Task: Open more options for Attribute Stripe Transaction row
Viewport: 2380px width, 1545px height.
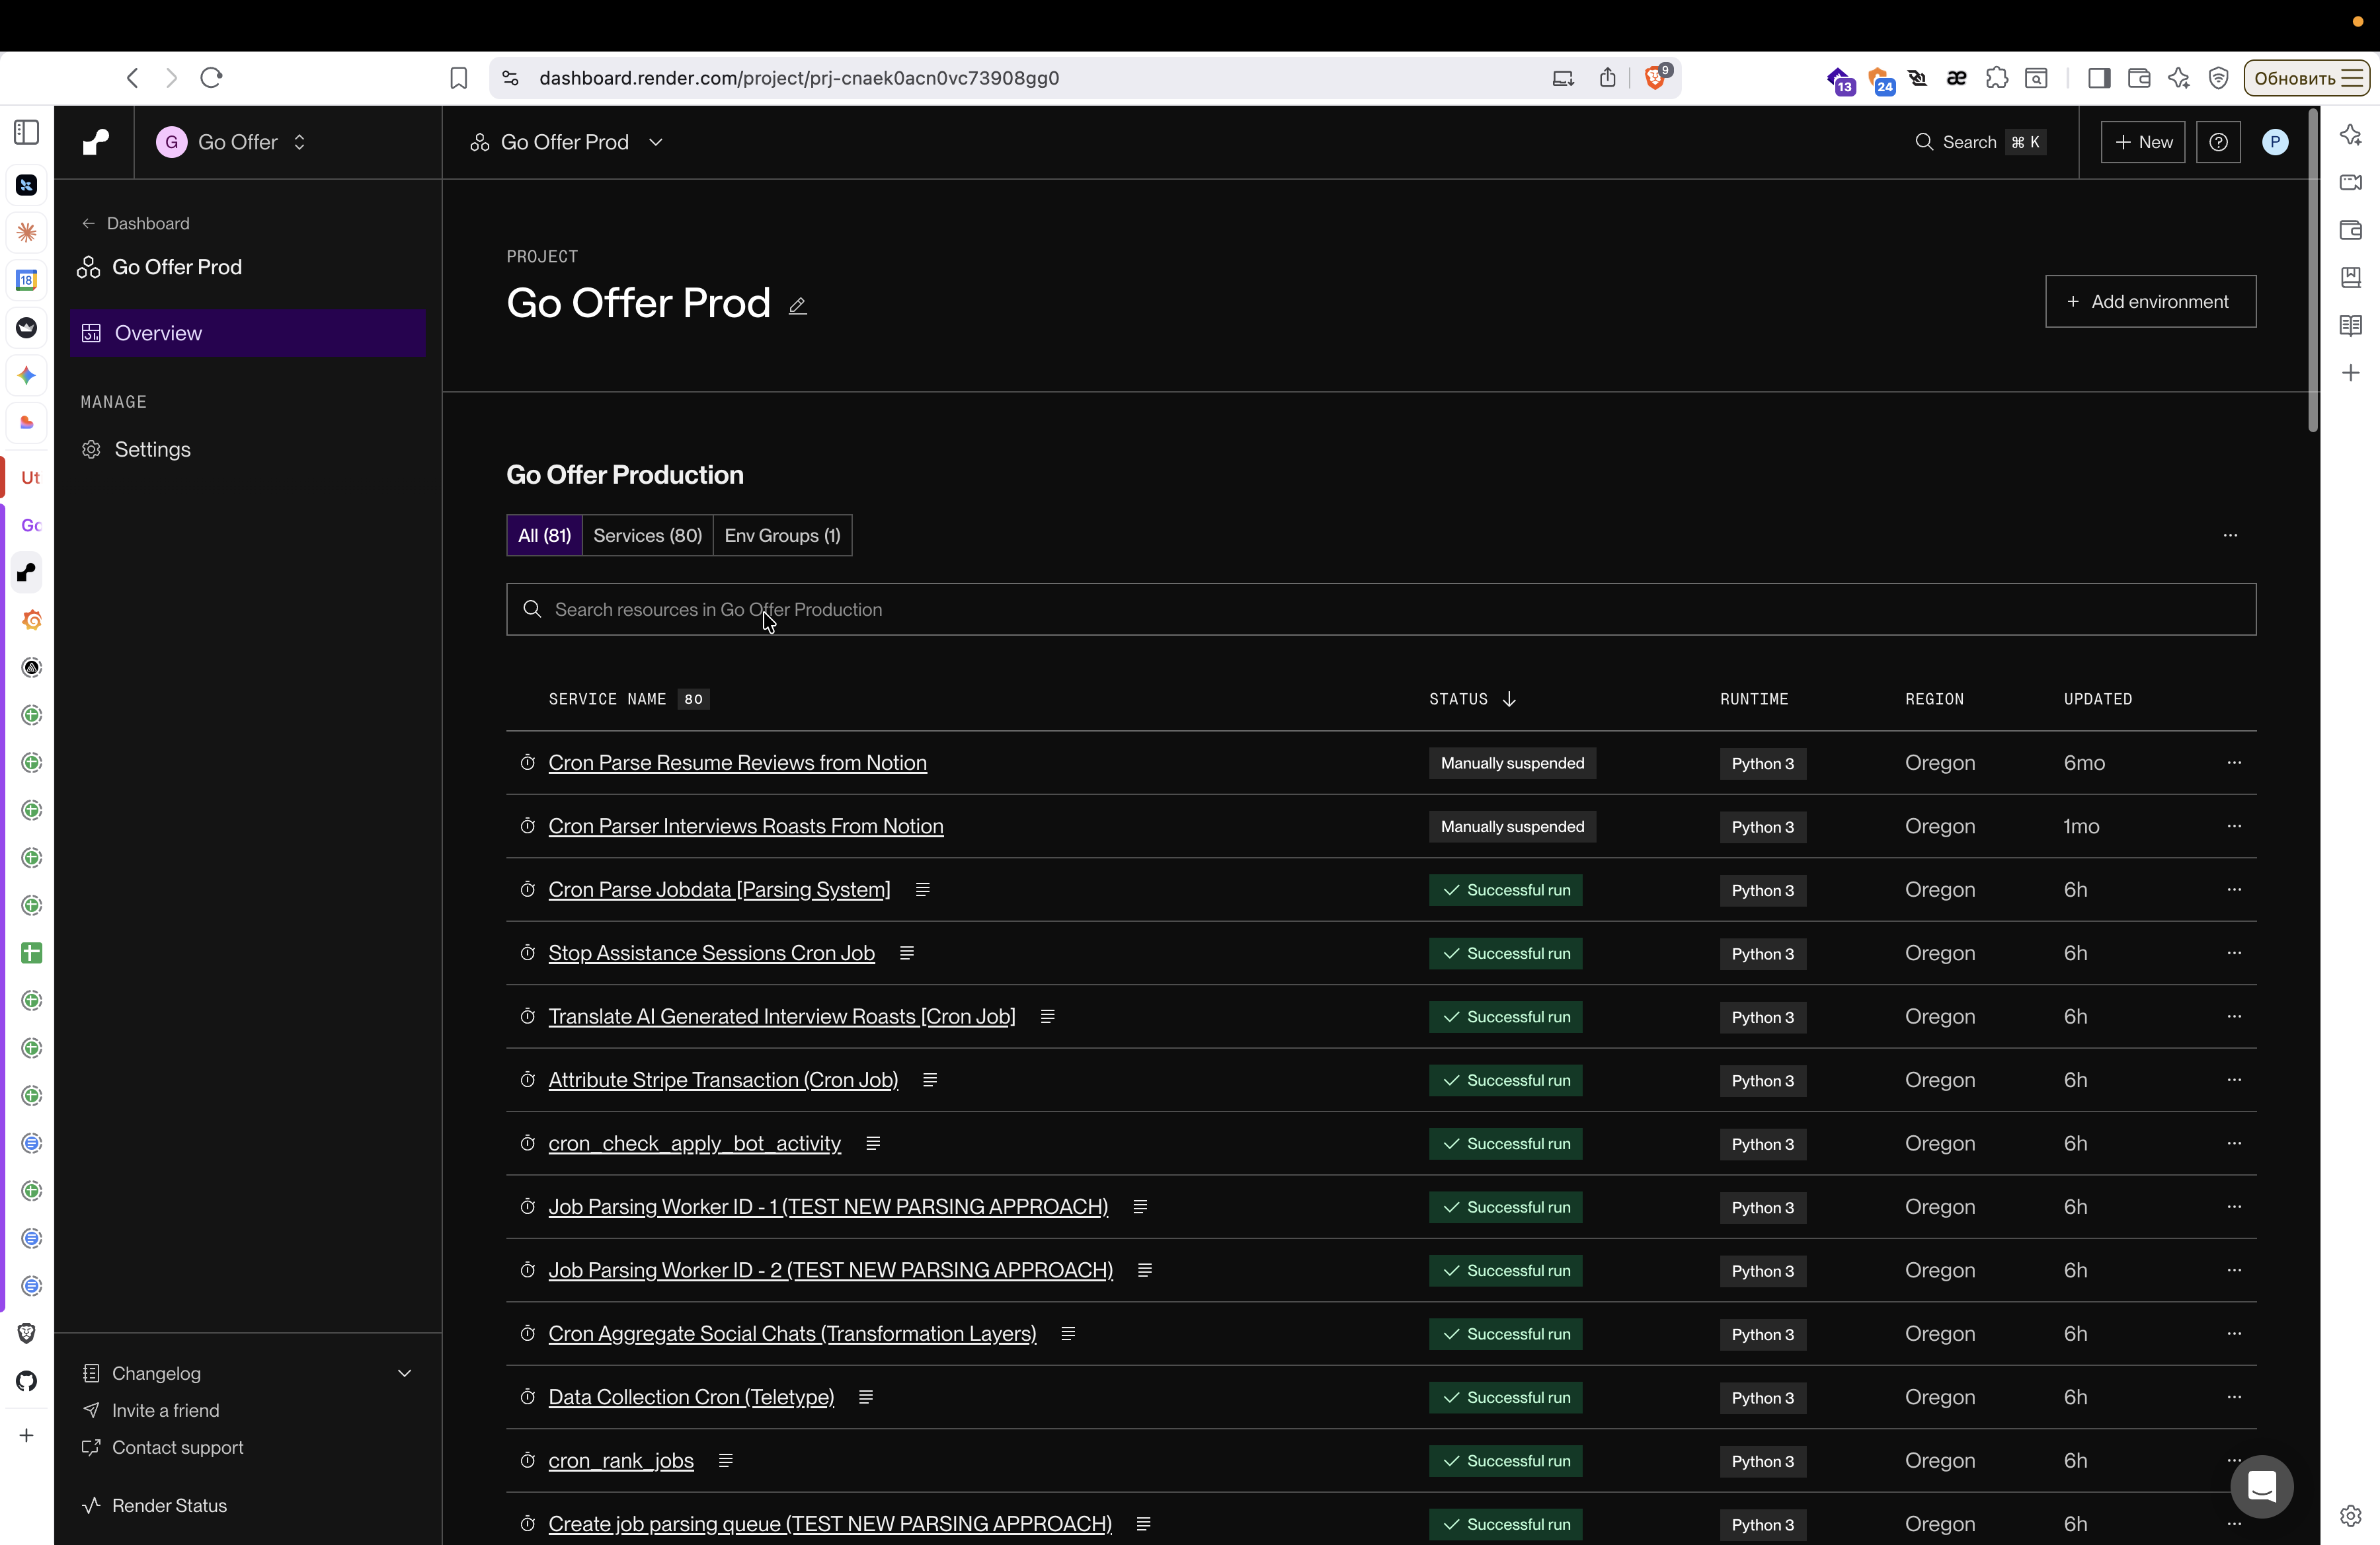Action: coord(2234,1079)
